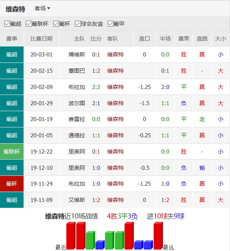Viewport: 230px width, 251px height.
Task: Click the 2:2 score against 布拉加
Action: coord(96,87)
